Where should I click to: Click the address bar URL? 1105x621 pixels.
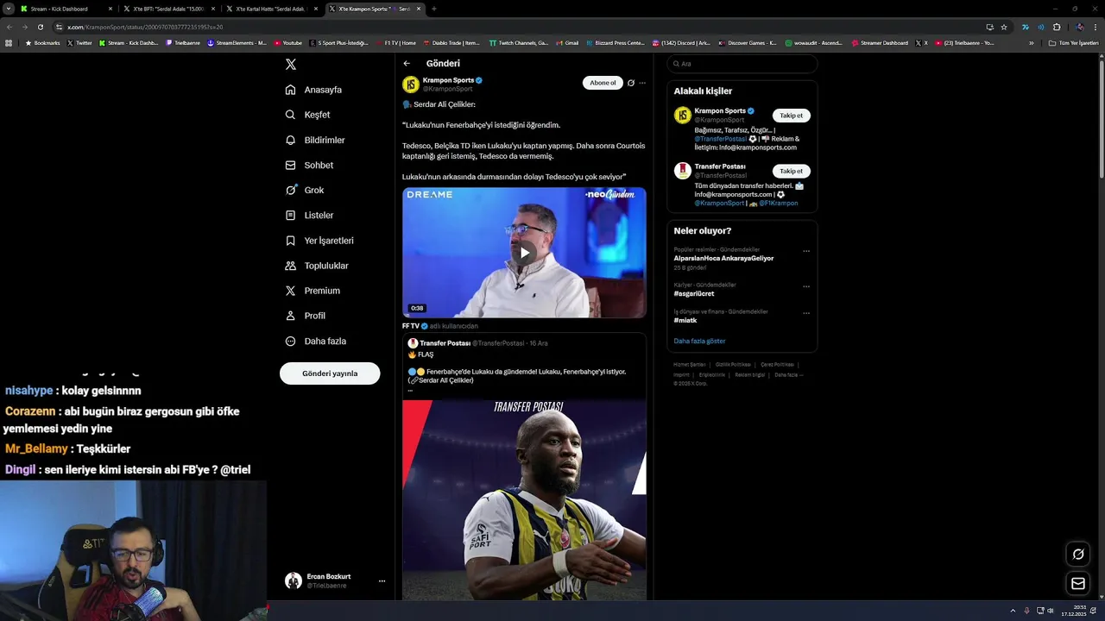pyautogui.click(x=145, y=27)
